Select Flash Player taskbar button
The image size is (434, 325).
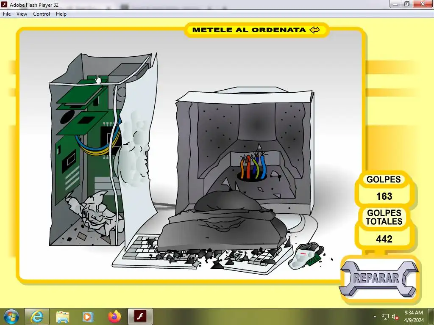pos(140,317)
